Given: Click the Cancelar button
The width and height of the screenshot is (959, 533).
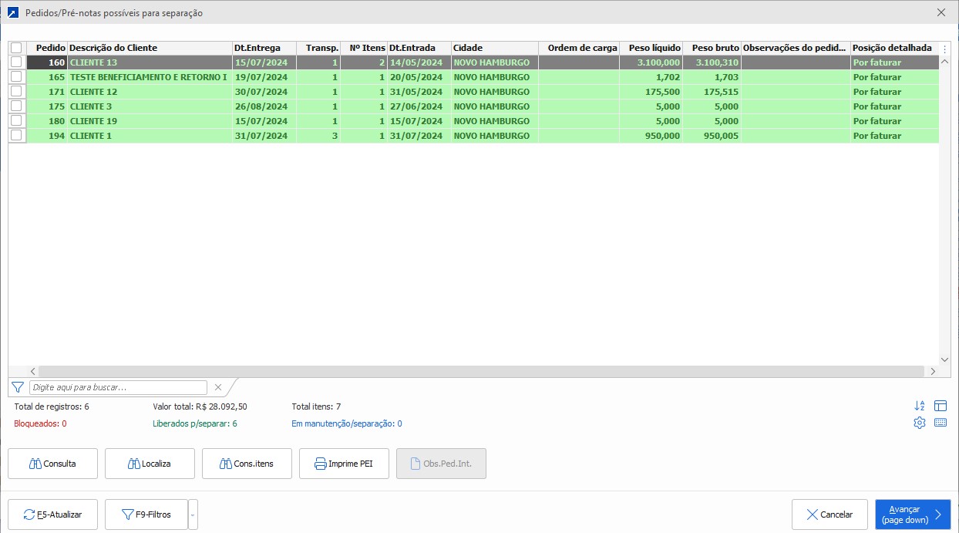Looking at the screenshot, I should click(829, 514).
